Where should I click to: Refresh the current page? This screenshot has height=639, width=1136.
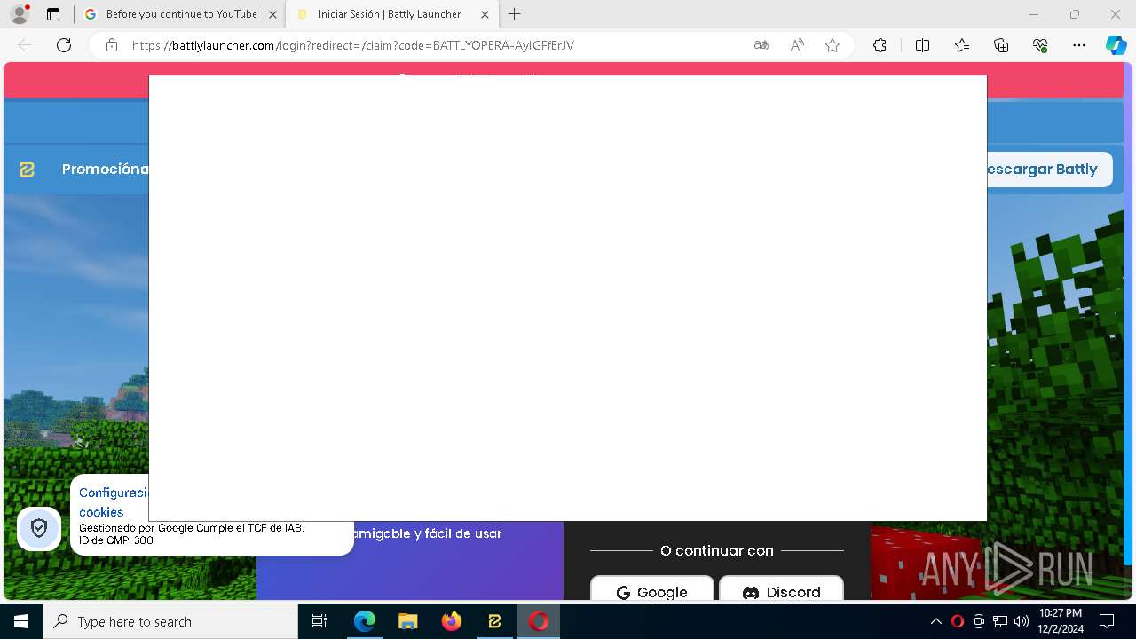point(64,45)
